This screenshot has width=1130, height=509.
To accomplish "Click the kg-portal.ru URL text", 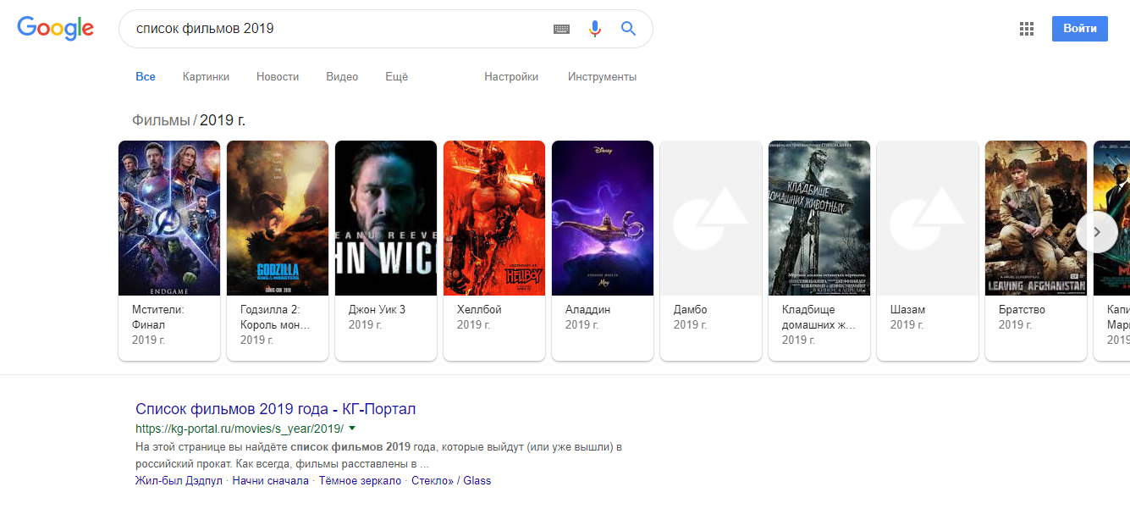I will click(x=240, y=429).
